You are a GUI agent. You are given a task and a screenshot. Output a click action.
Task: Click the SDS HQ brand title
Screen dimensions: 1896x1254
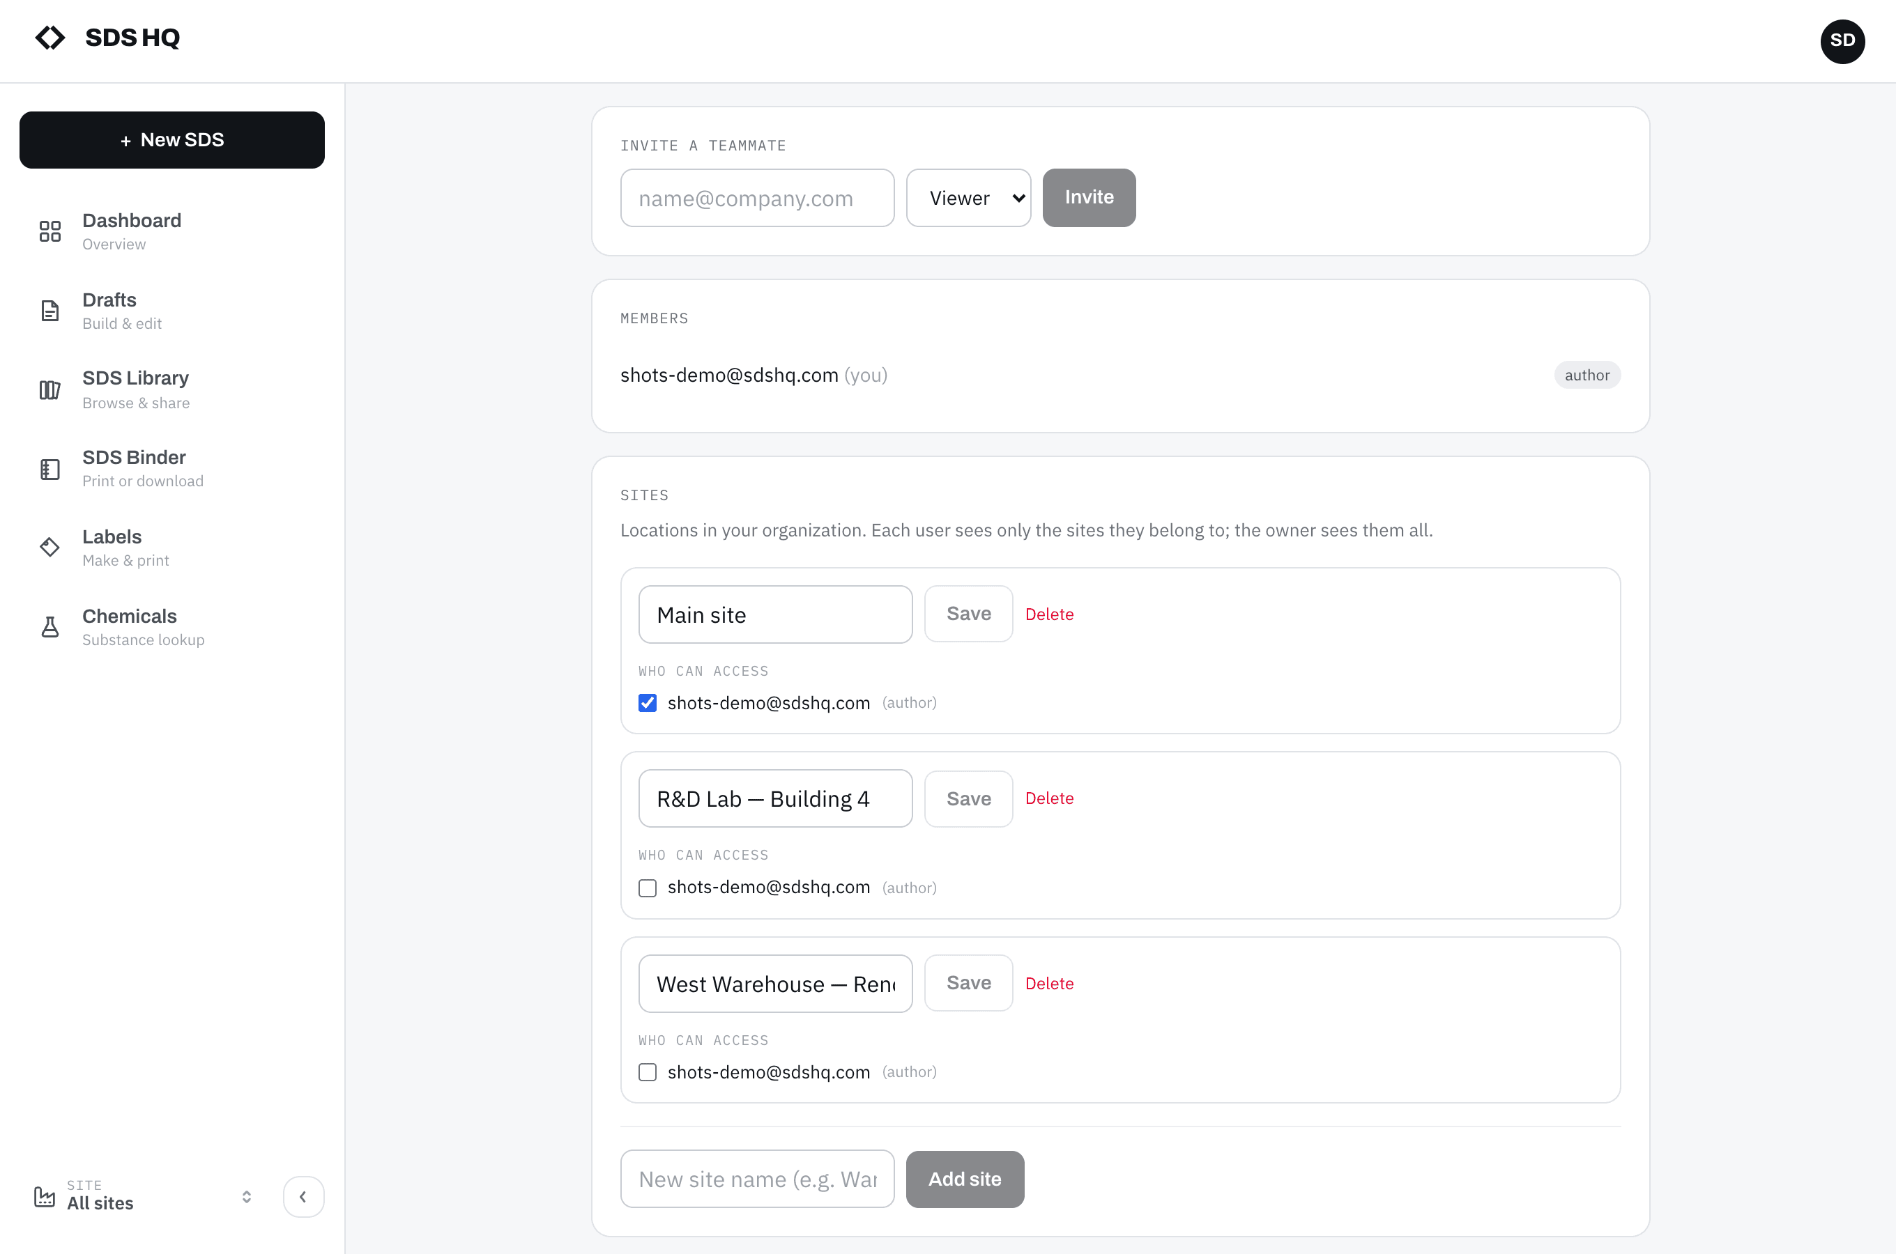(x=133, y=38)
